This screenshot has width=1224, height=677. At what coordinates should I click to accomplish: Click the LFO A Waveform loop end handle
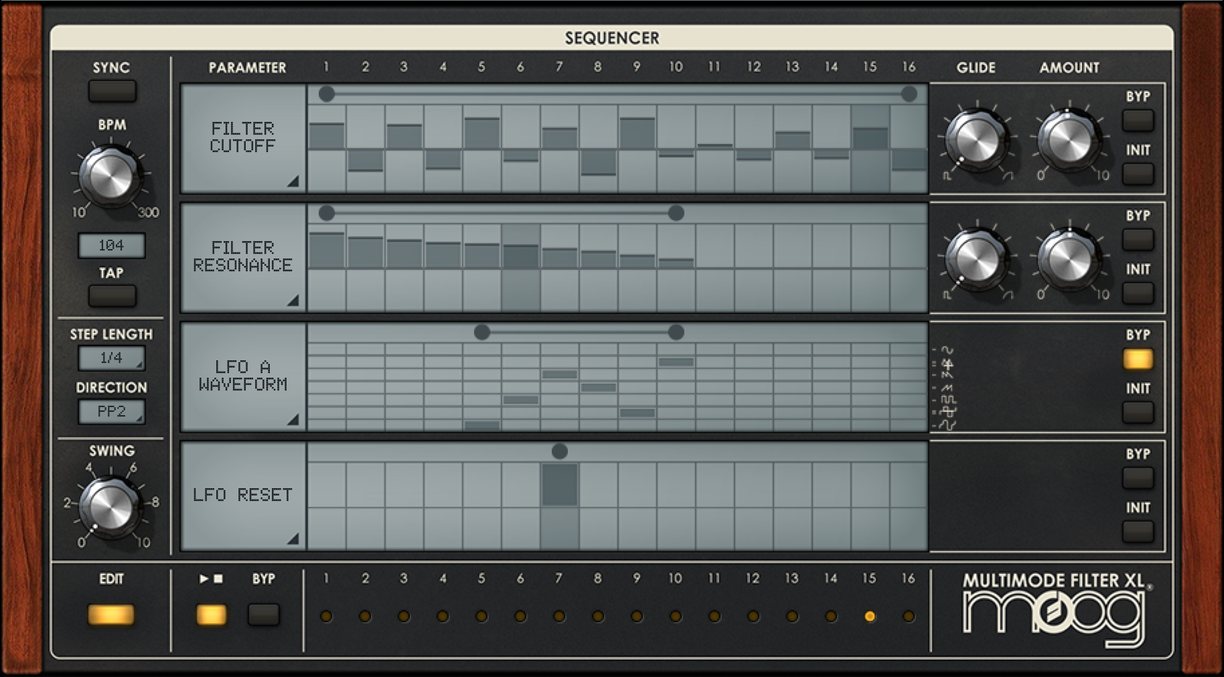[x=676, y=332]
